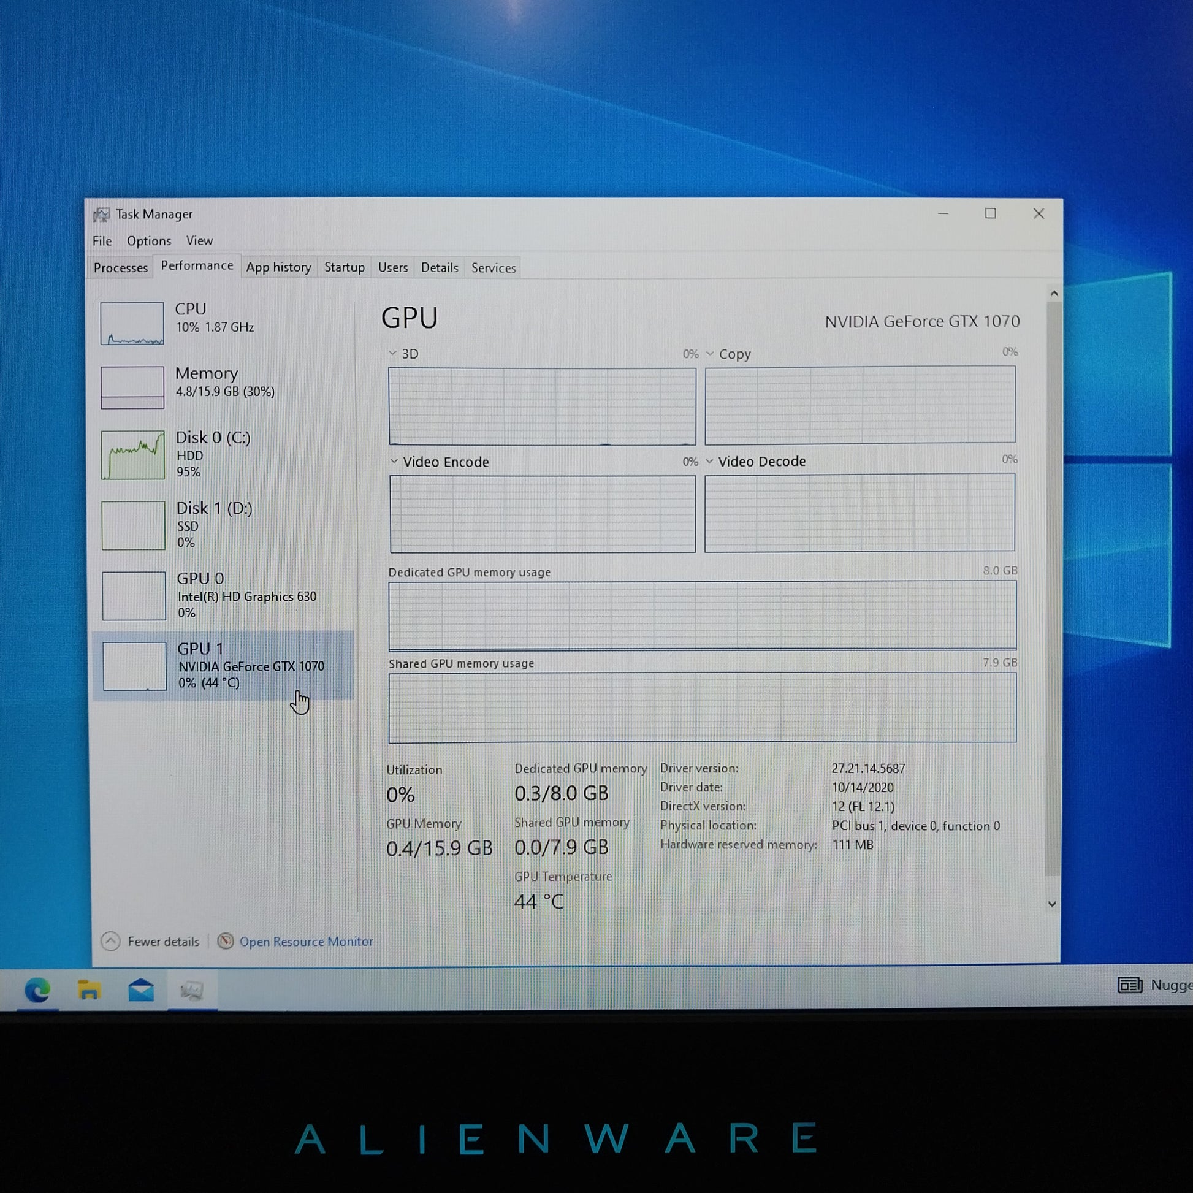Click the Task Manager title bar icon

point(101,215)
